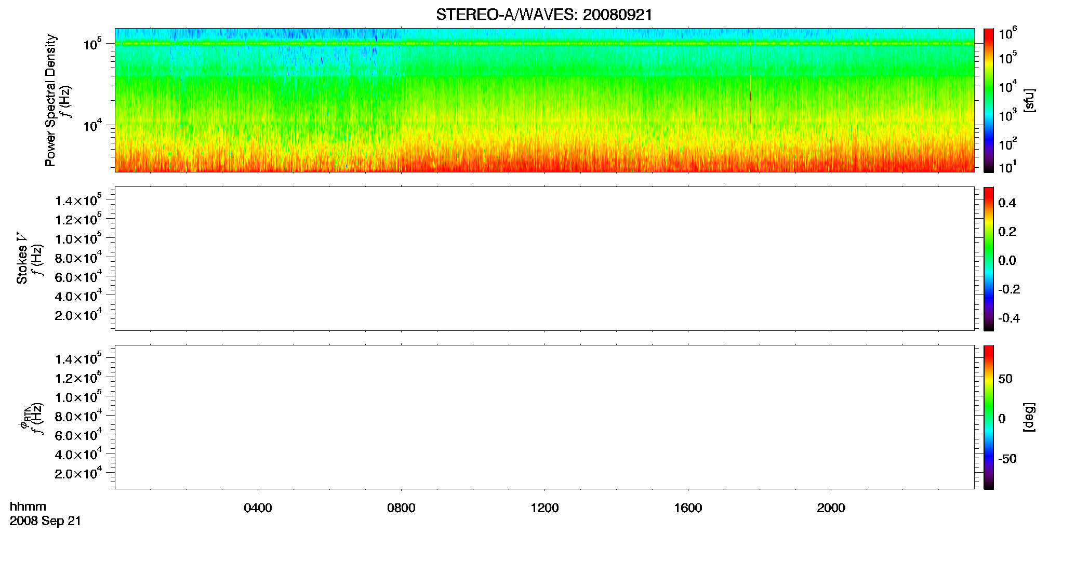The width and height of the screenshot is (1089, 561).
Task: Click the yellow horizontal line at 10^5 Hz
Action: [544, 44]
